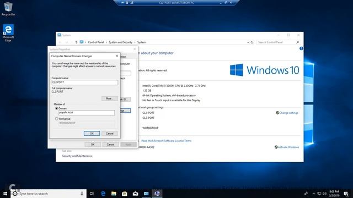This screenshot has height=198, width=353.
Task: Click the System Control Panel taskbar button
Action: [x=146, y=194]
